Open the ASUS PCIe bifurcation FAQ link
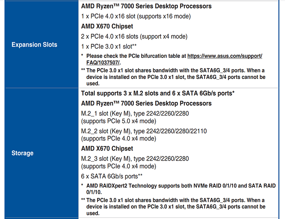Image resolution: width=285 pixels, height=219 pixels. 224,57
